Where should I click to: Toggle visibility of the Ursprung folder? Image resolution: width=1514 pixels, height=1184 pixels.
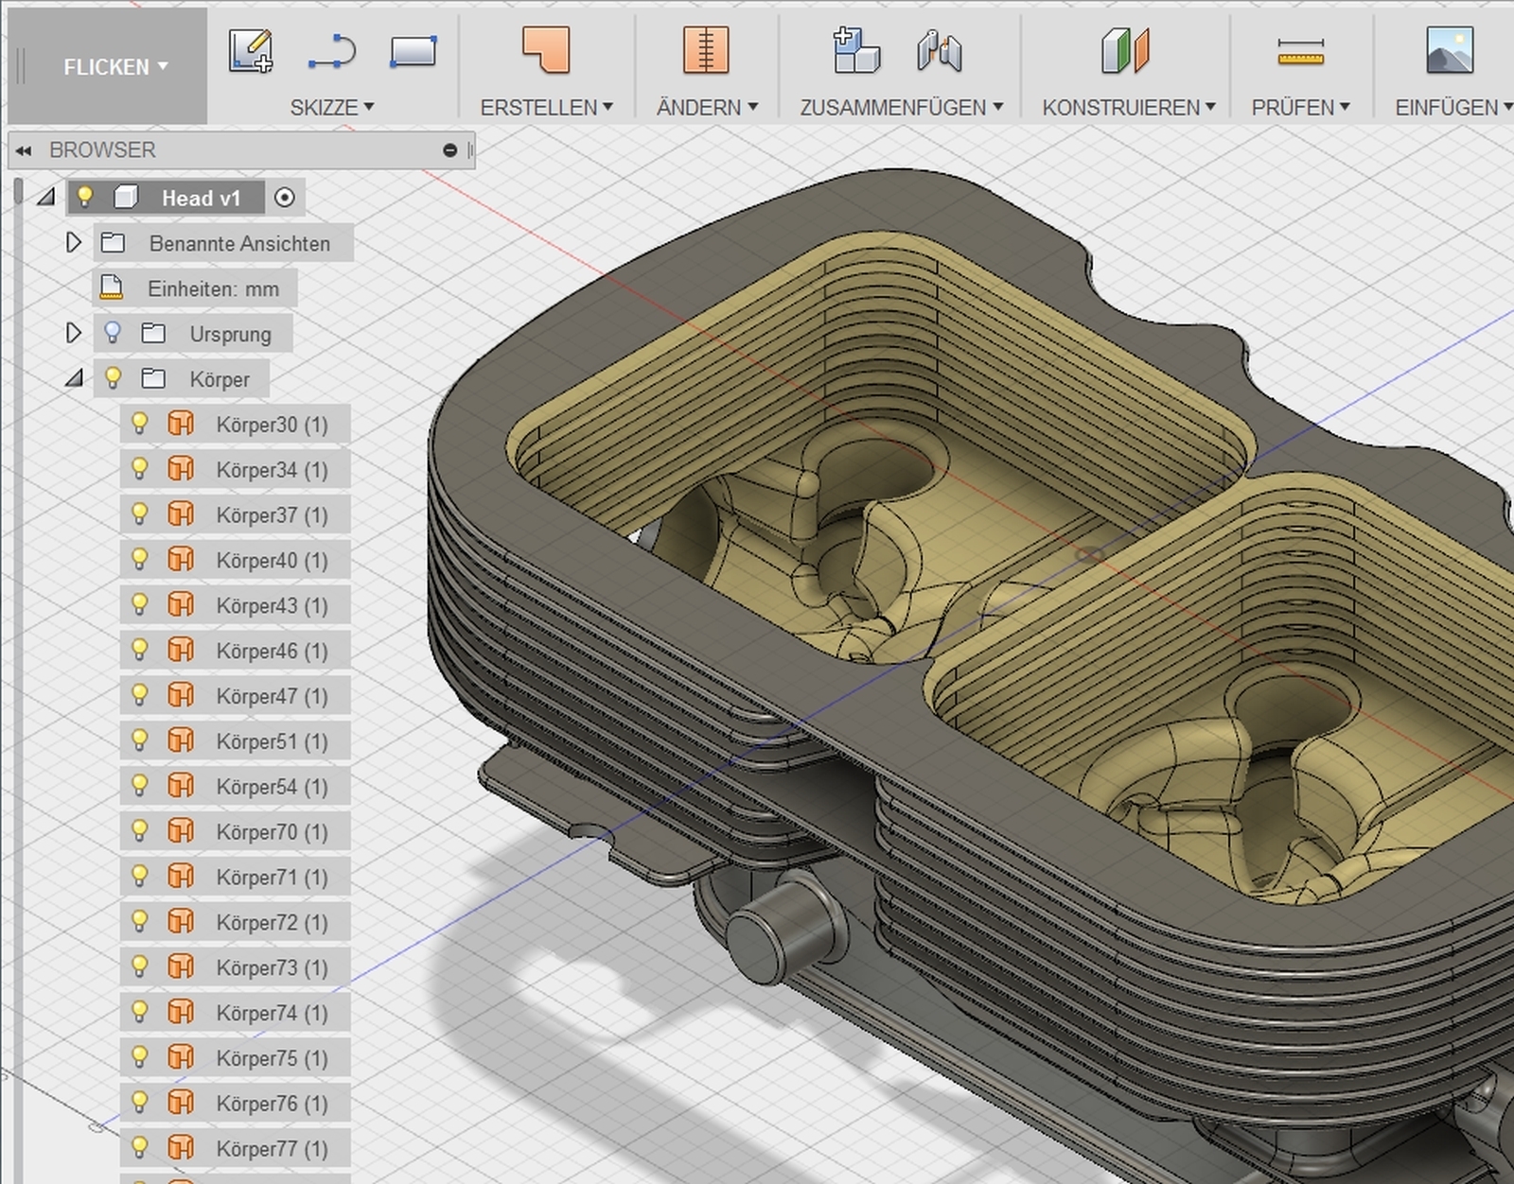(x=113, y=333)
